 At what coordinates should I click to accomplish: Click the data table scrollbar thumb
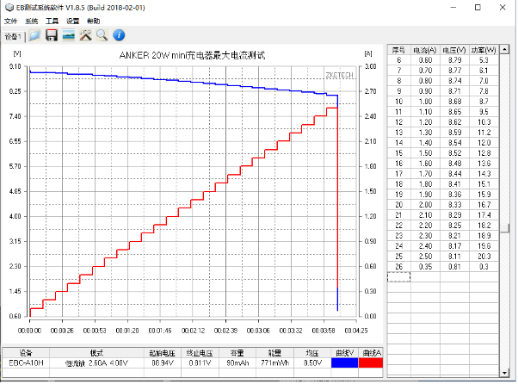coord(504,228)
